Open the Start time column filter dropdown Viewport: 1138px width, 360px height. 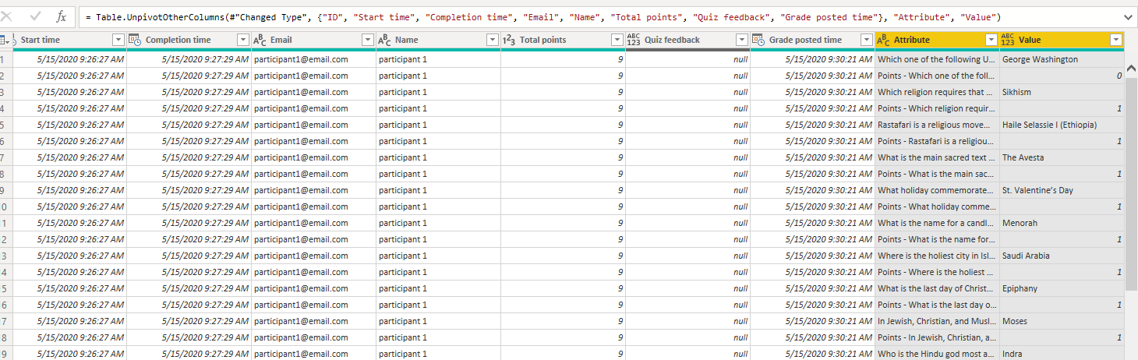coord(118,40)
